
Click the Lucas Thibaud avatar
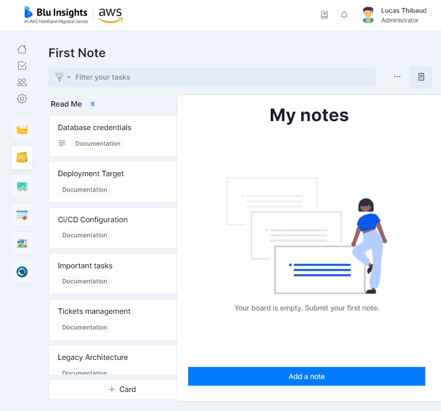coord(368,15)
